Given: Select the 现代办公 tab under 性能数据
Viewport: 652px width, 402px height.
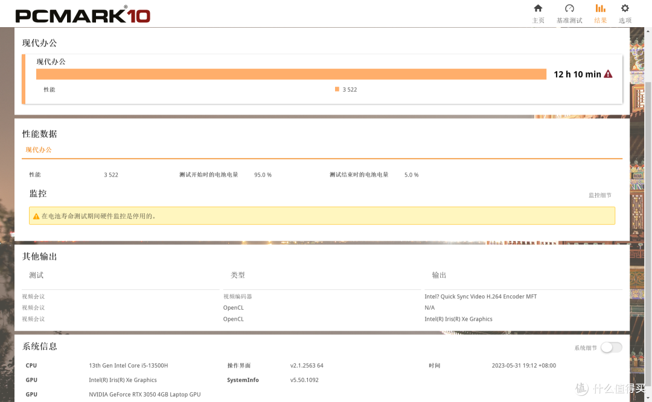Looking at the screenshot, I should 39,150.
